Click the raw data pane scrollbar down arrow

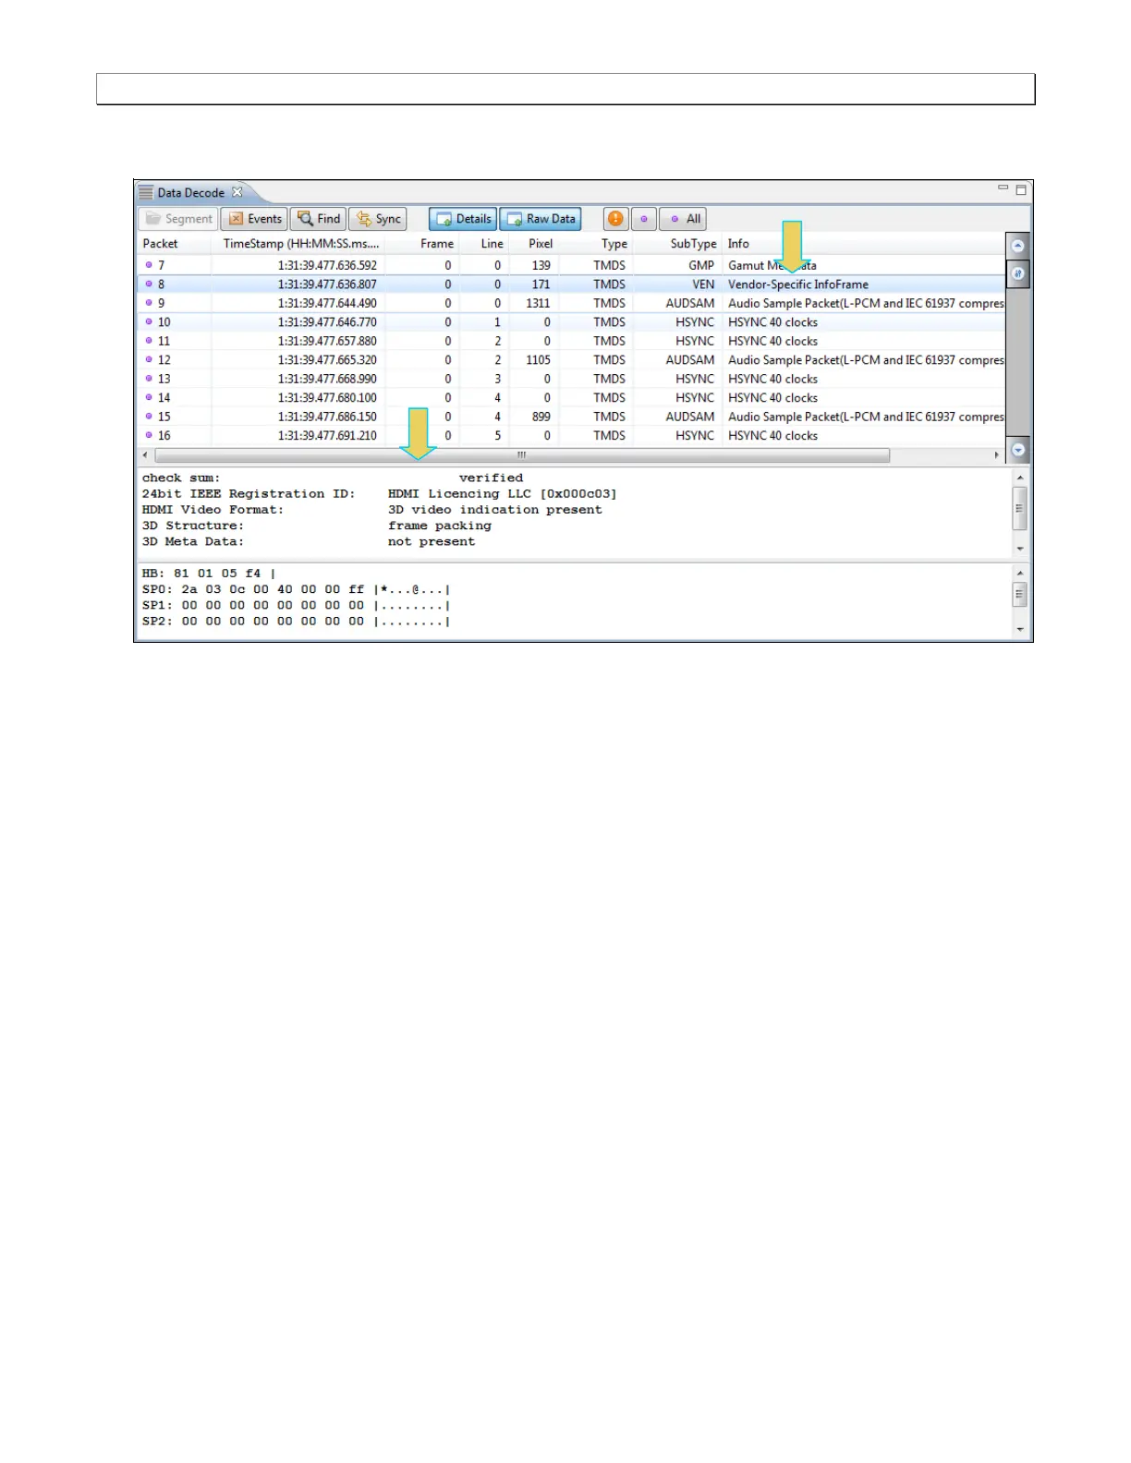1020,630
